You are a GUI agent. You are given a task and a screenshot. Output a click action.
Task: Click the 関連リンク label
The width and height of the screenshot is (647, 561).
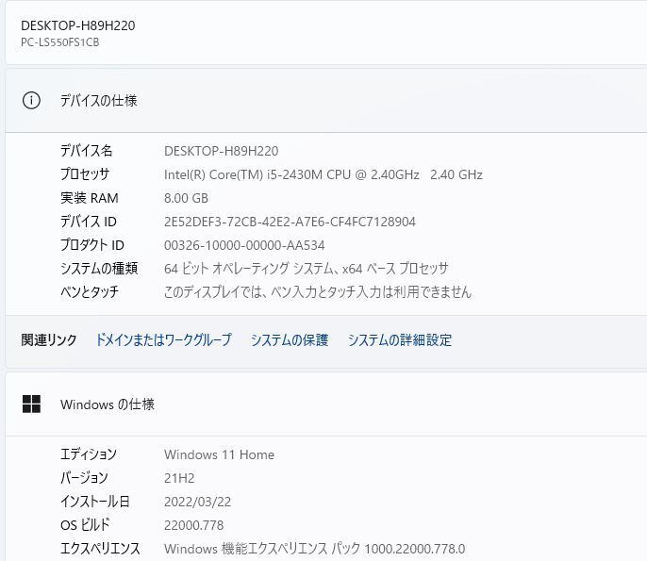click(x=49, y=339)
